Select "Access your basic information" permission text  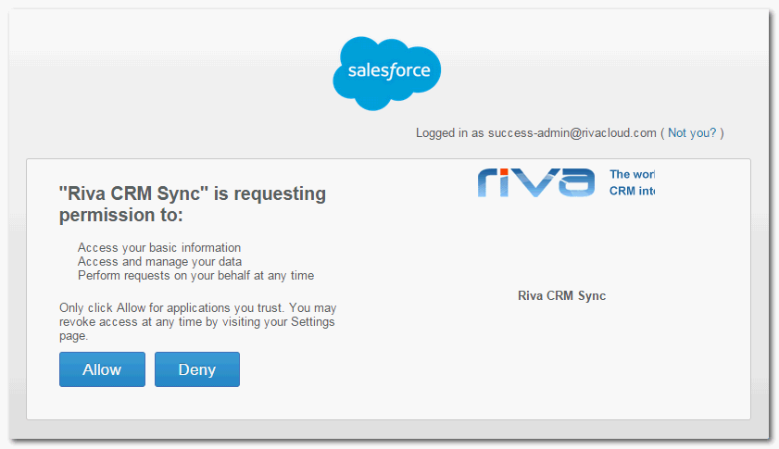click(159, 248)
